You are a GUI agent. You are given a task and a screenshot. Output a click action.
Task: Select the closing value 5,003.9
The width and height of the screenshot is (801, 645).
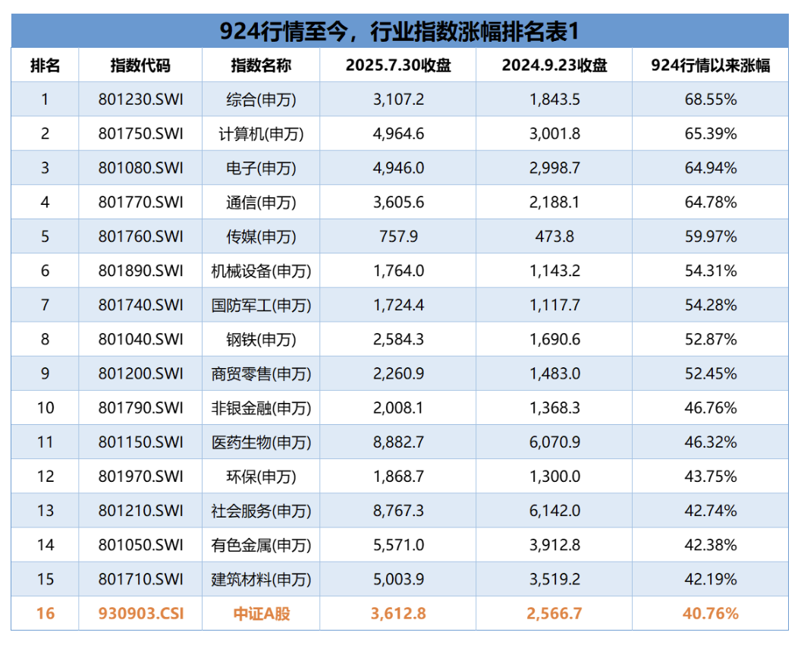398,578
